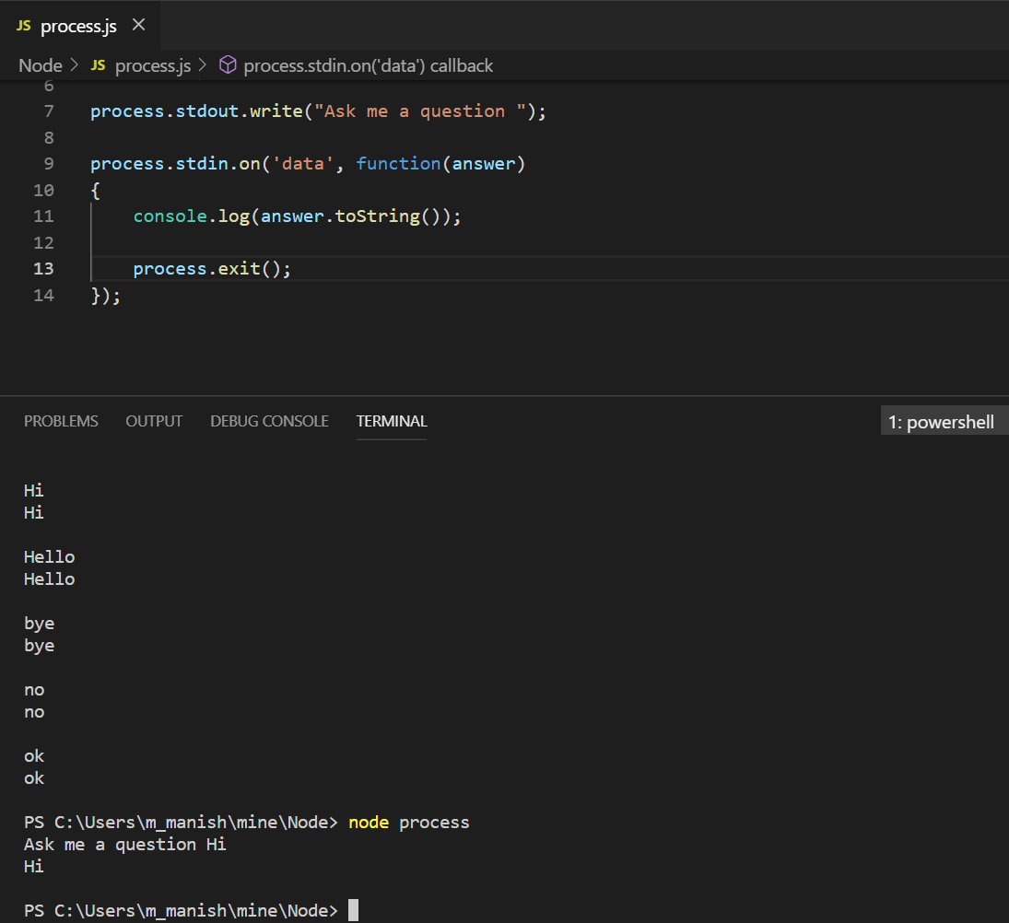Close the process.js editor tab
The height and width of the screenshot is (923, 1009).
coord(139,26)
